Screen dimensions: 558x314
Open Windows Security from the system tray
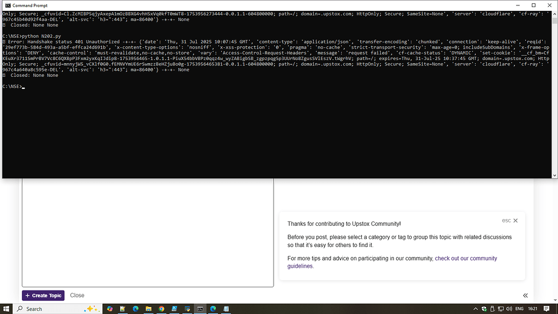pyautogui.click(x=484, y=309)
